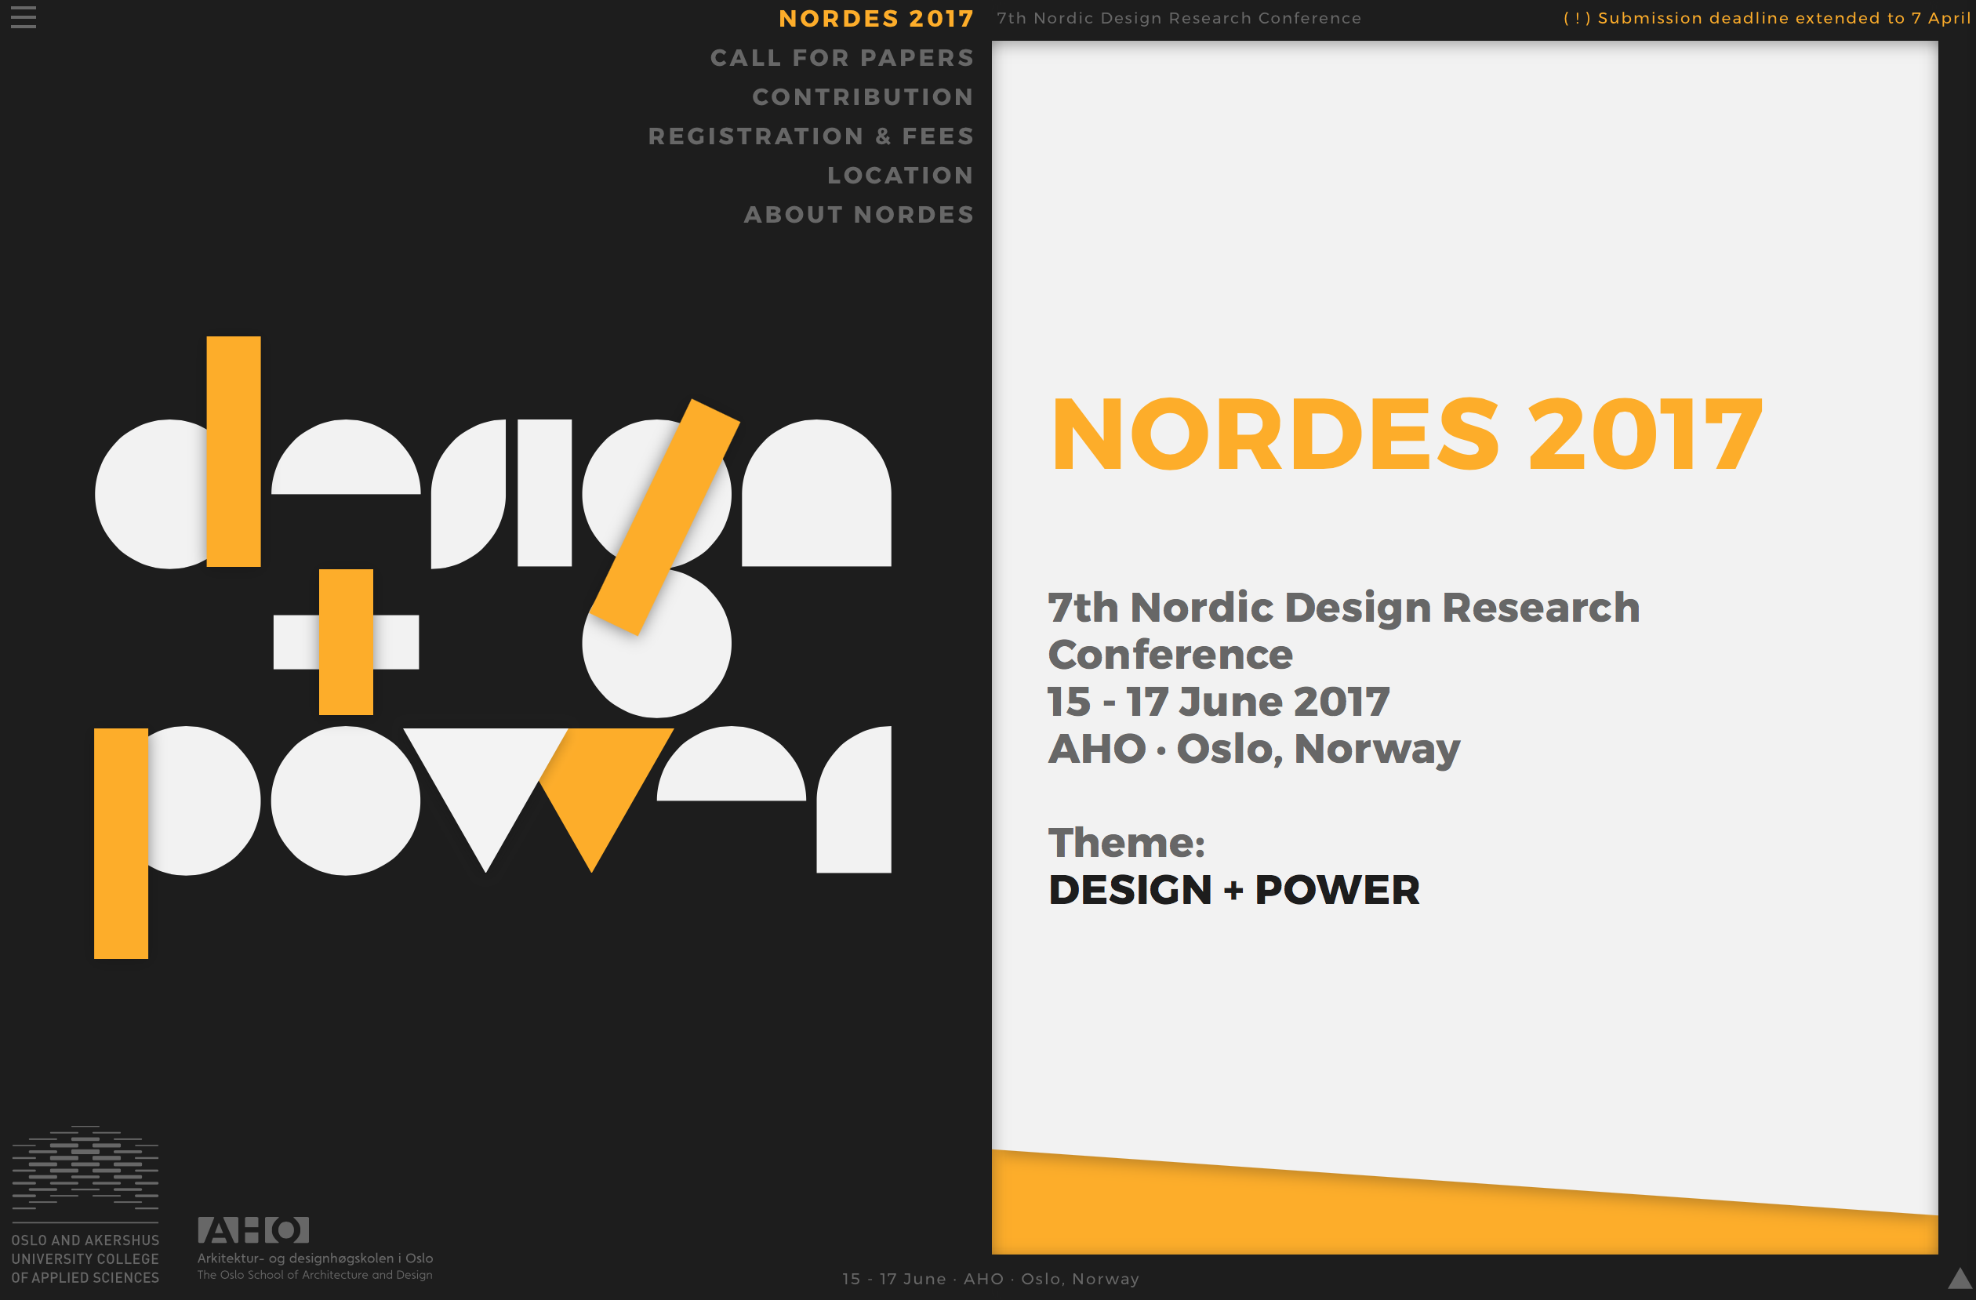The image size is (1976, 1300).
Task: Click the Design + Power logo graphic
Action: pyautogui.click(x=493, y=648)
